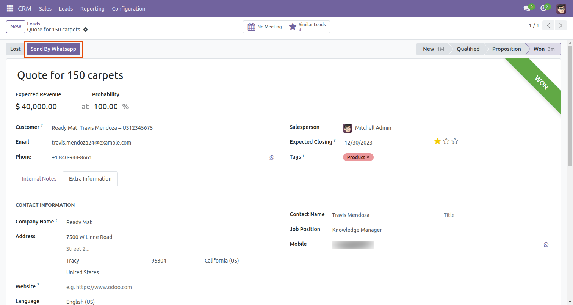Edit the Probability 100.00 field
The height and width of the screenshot is (305, 573).
tap(106, 107)
